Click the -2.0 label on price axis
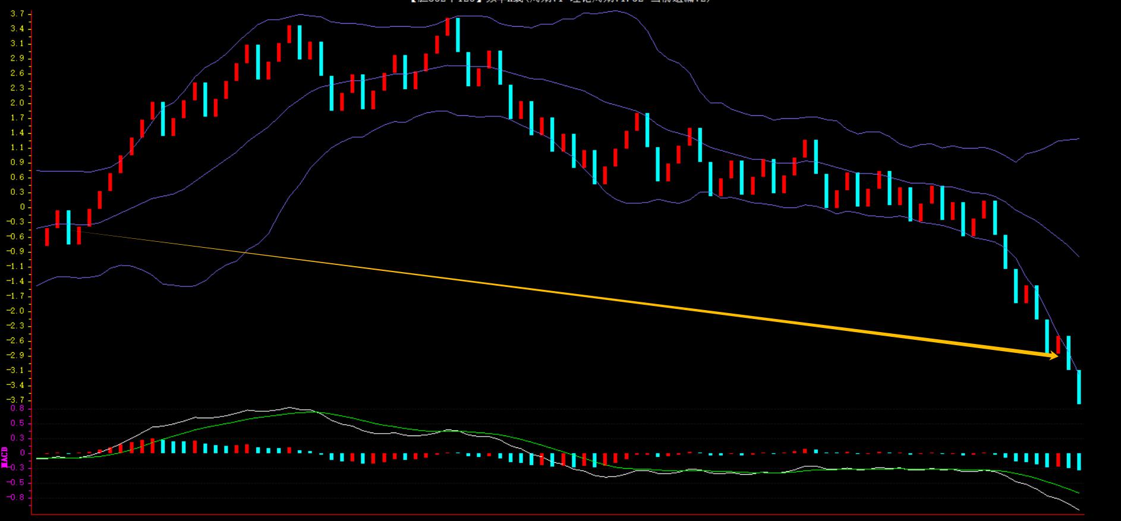The width and height of the screenshot is (1121, 521). tap(16, 311)
